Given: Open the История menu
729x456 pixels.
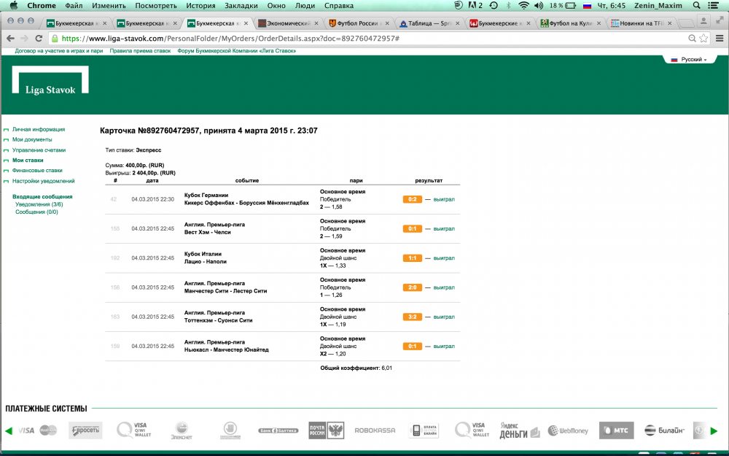Looking at the screenshot, I should coord(201,6).
